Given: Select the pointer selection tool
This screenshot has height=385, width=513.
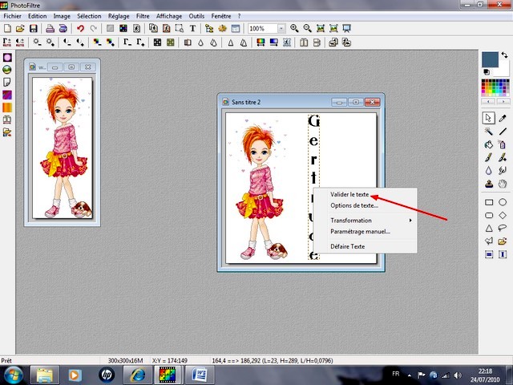Looking at the screenshot, I should click(x=488, y=118).
